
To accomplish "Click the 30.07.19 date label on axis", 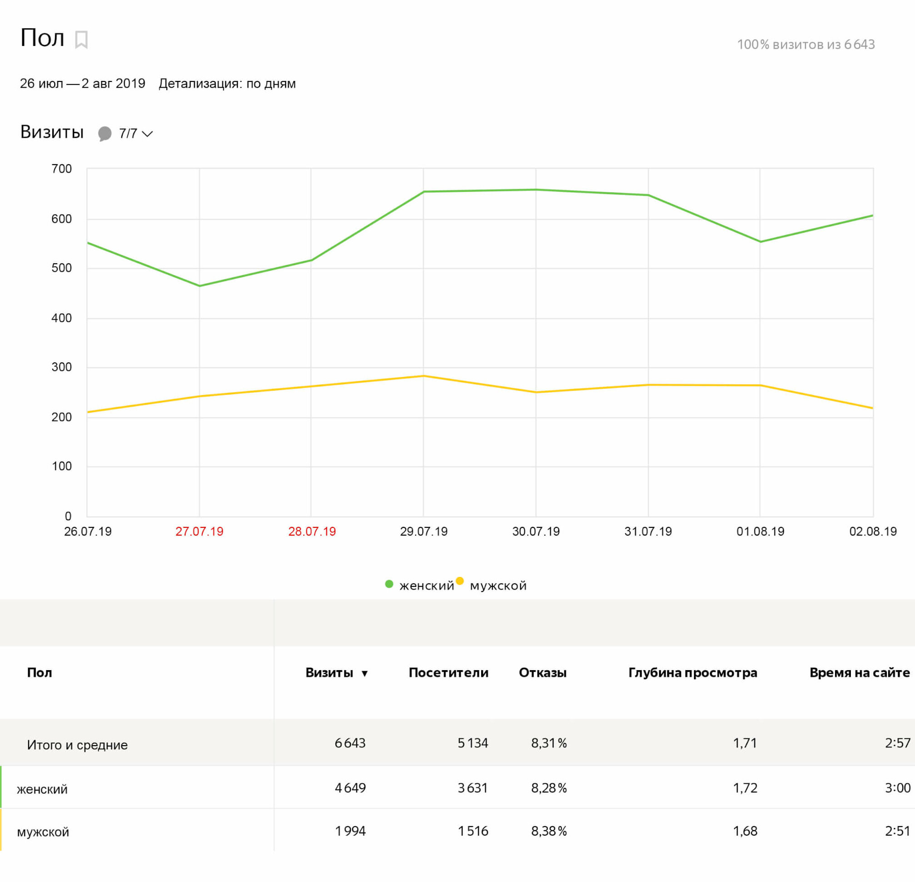I will 535,531.
